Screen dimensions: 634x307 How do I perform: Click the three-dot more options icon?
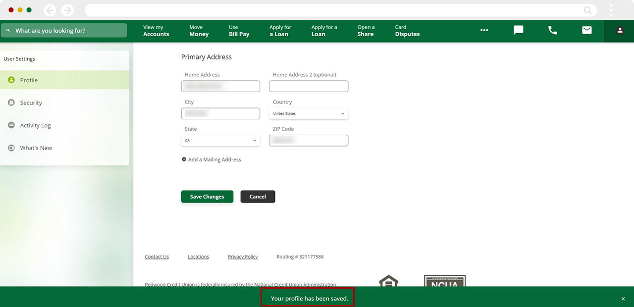point(484,31)
